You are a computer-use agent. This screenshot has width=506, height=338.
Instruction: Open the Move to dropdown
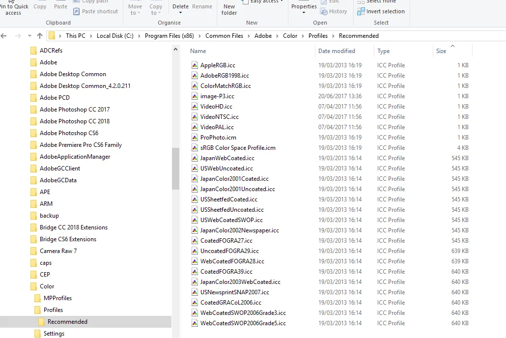[x=135, y=10]
